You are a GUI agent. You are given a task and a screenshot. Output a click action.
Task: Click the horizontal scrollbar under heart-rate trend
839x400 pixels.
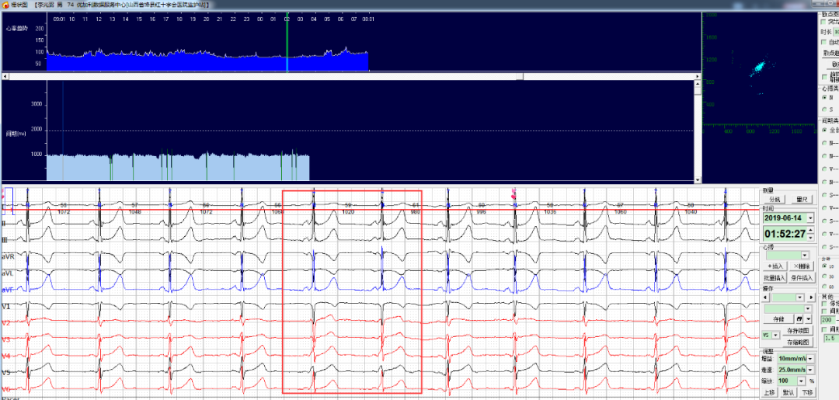[x=350, y=76]
